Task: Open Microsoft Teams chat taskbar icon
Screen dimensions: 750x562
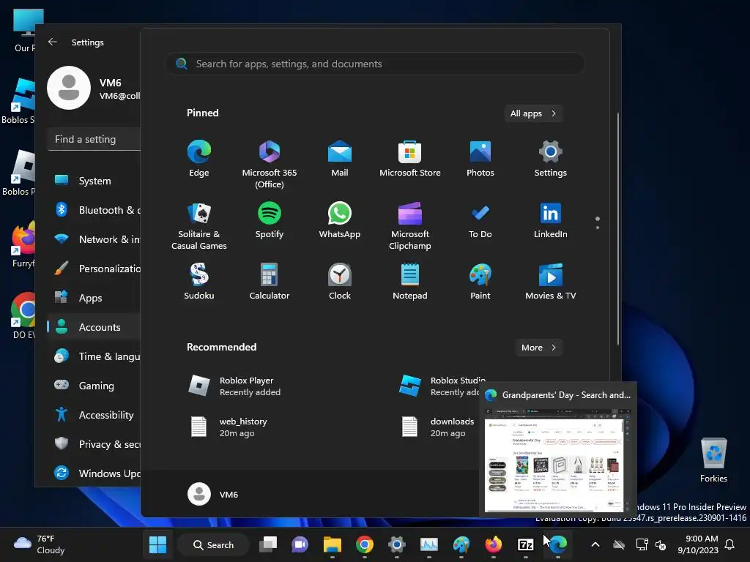Action: pos(300,544)
